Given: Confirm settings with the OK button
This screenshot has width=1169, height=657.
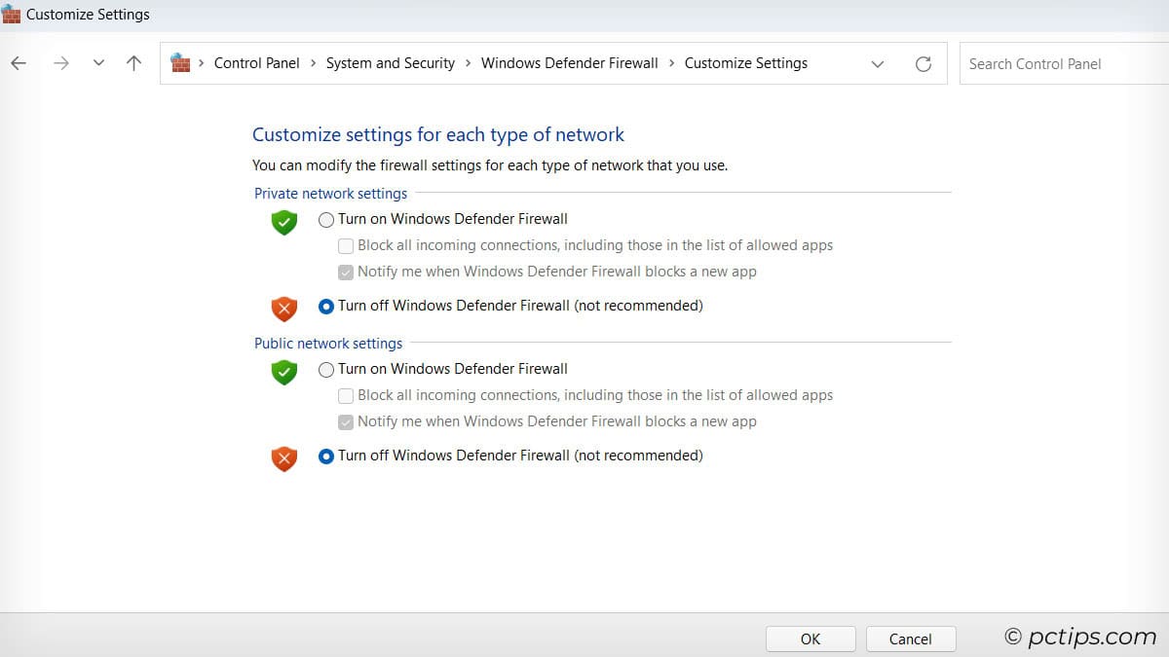Looking at the screenshot, I should [x=811, y=639].
